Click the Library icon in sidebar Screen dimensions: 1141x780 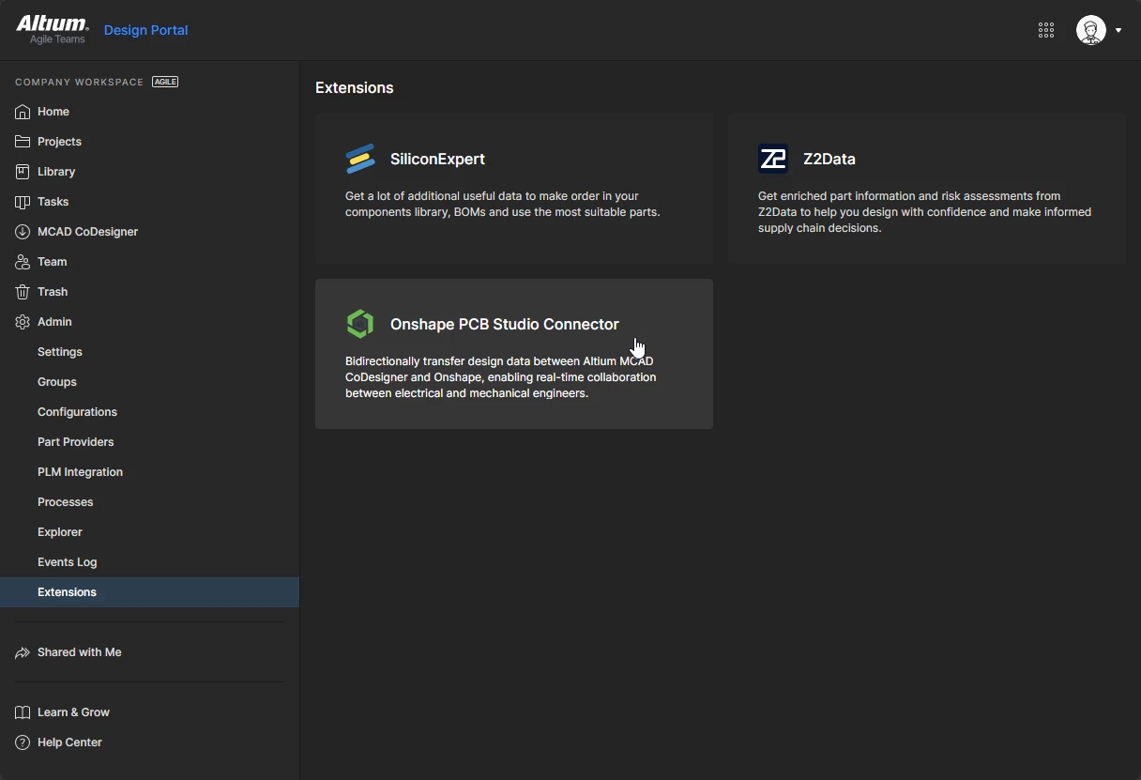(23, 172)
